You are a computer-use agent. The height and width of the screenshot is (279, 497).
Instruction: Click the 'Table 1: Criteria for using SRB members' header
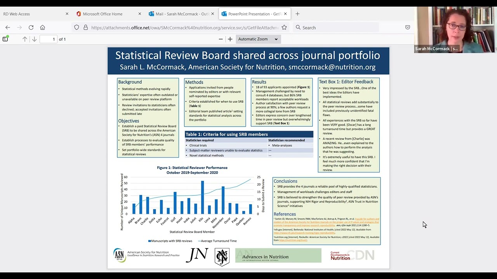[249, 134]
